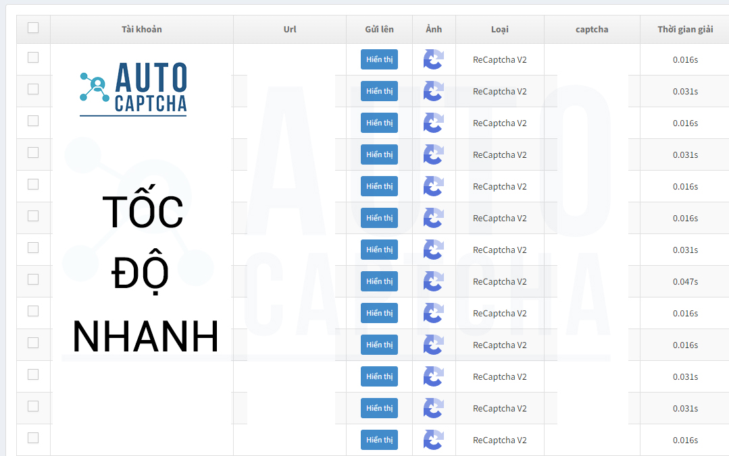Screen dimensions: 729x456
Task: Open reCAPTCHA icon in second-to-last row
Action: [434, 408]
